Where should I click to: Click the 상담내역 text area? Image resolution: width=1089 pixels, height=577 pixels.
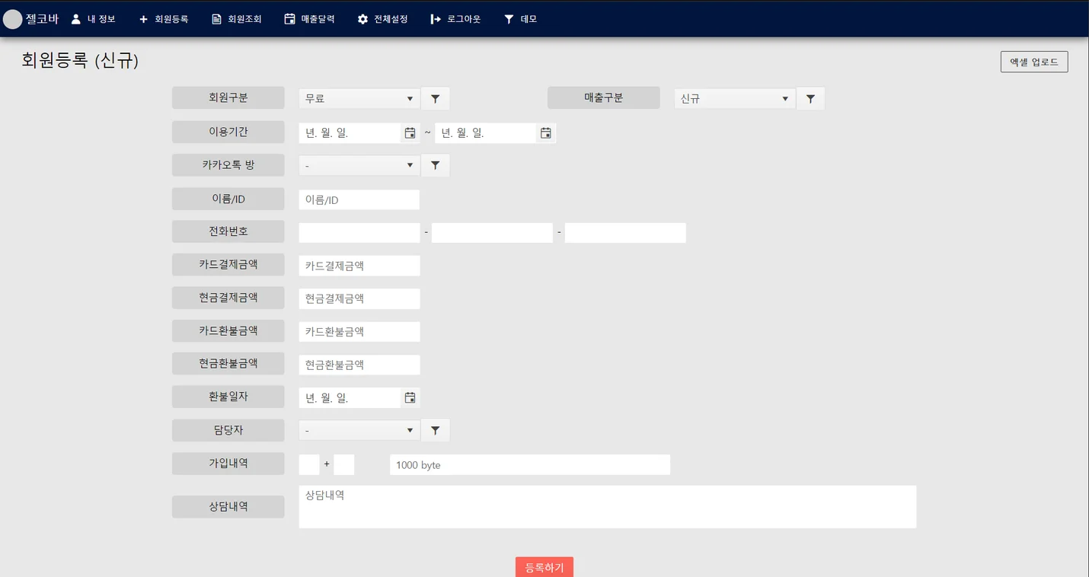pos(608,507)
